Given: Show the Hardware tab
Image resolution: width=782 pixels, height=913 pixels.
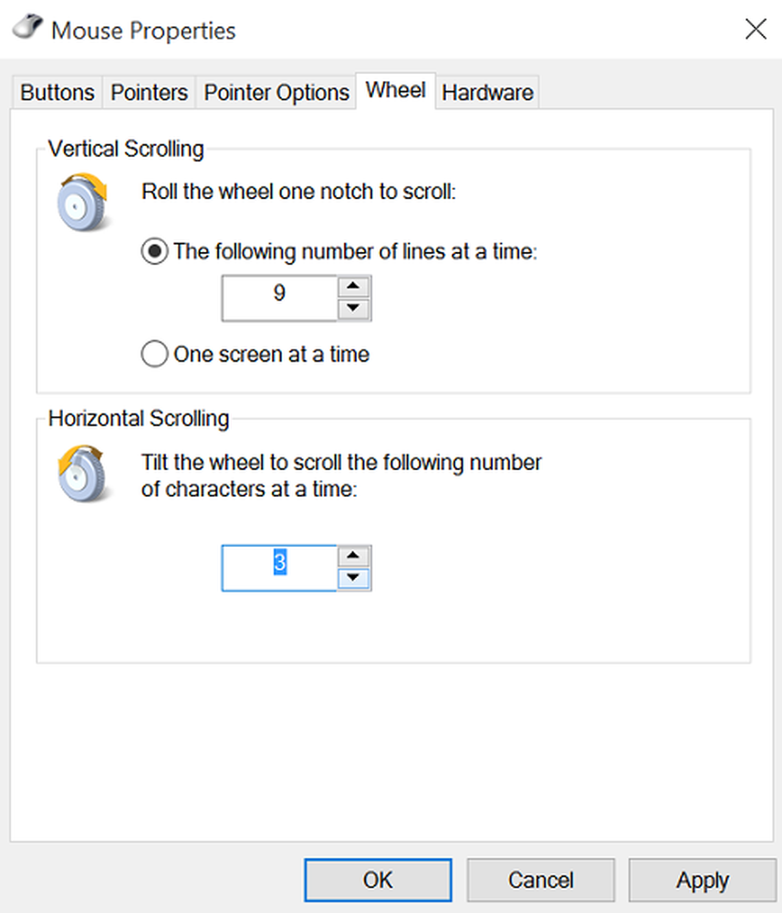Looking at the screenshot, I should point(487,92).
